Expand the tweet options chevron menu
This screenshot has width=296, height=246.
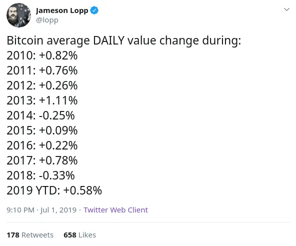point(286,9)
